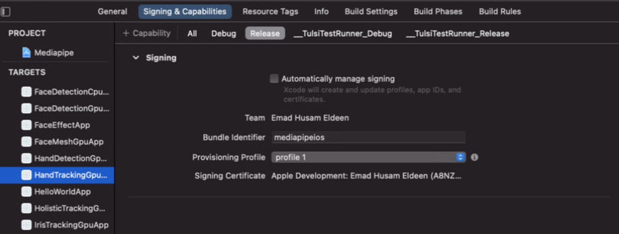Click the FaceEffectApp target icon
Viewport: 619px width, 234px height.
(27, 125)
